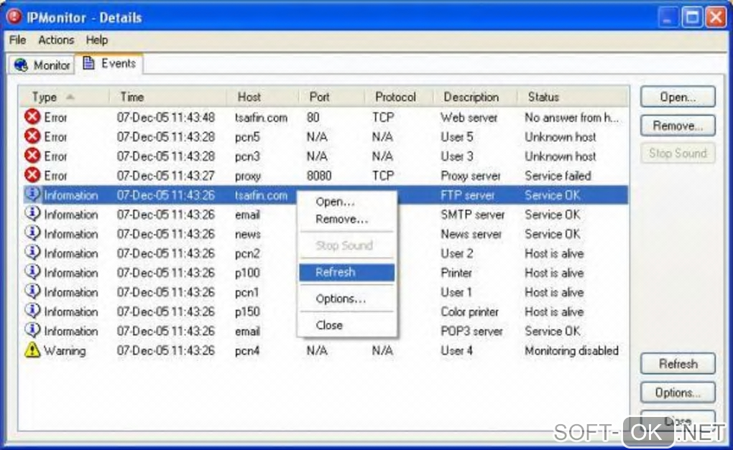Click the info icon in the p100 Printer row
733x450 pixels.
click(32, 272)
